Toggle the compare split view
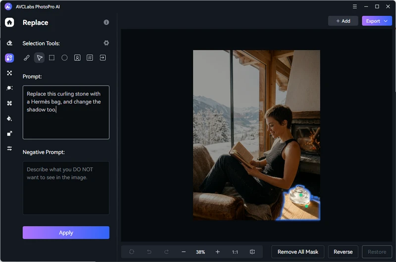396x262 pixels. coord(252,252)
